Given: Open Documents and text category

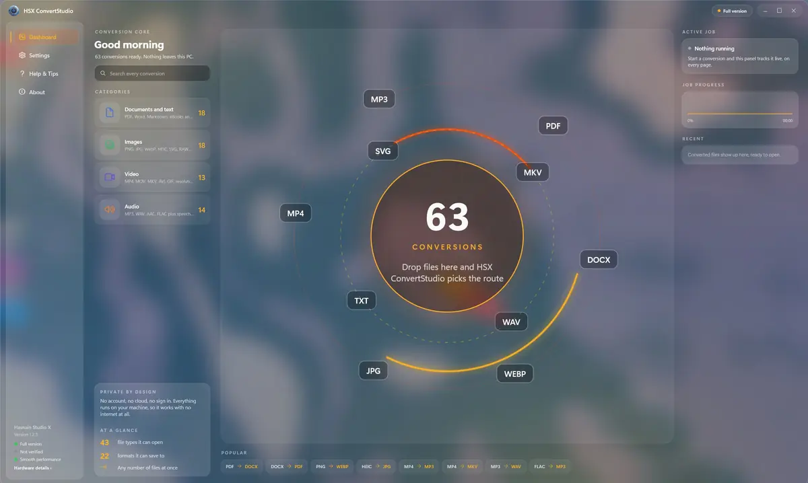Looking at the screenshot, I should pyautogui.click(x=152, y=113).
